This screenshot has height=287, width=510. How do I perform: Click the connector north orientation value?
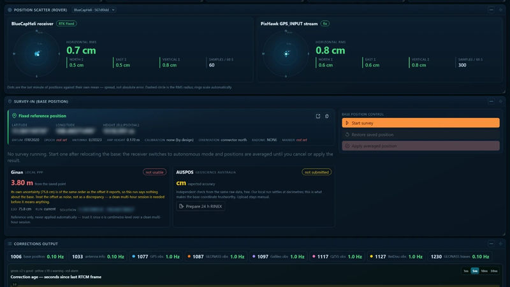233,140
